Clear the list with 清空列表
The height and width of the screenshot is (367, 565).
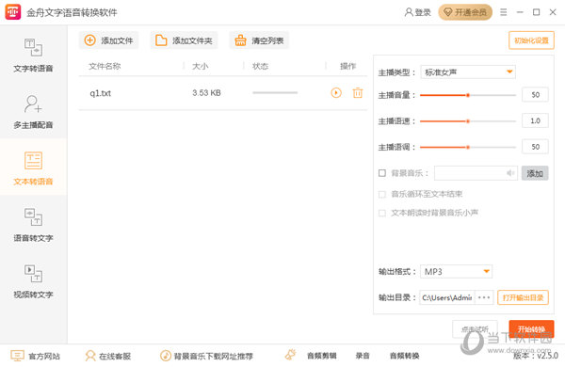pyautogui.click(x=259, y=40)
